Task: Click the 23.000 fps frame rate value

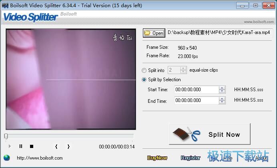Action: click(x=188, y=56)
